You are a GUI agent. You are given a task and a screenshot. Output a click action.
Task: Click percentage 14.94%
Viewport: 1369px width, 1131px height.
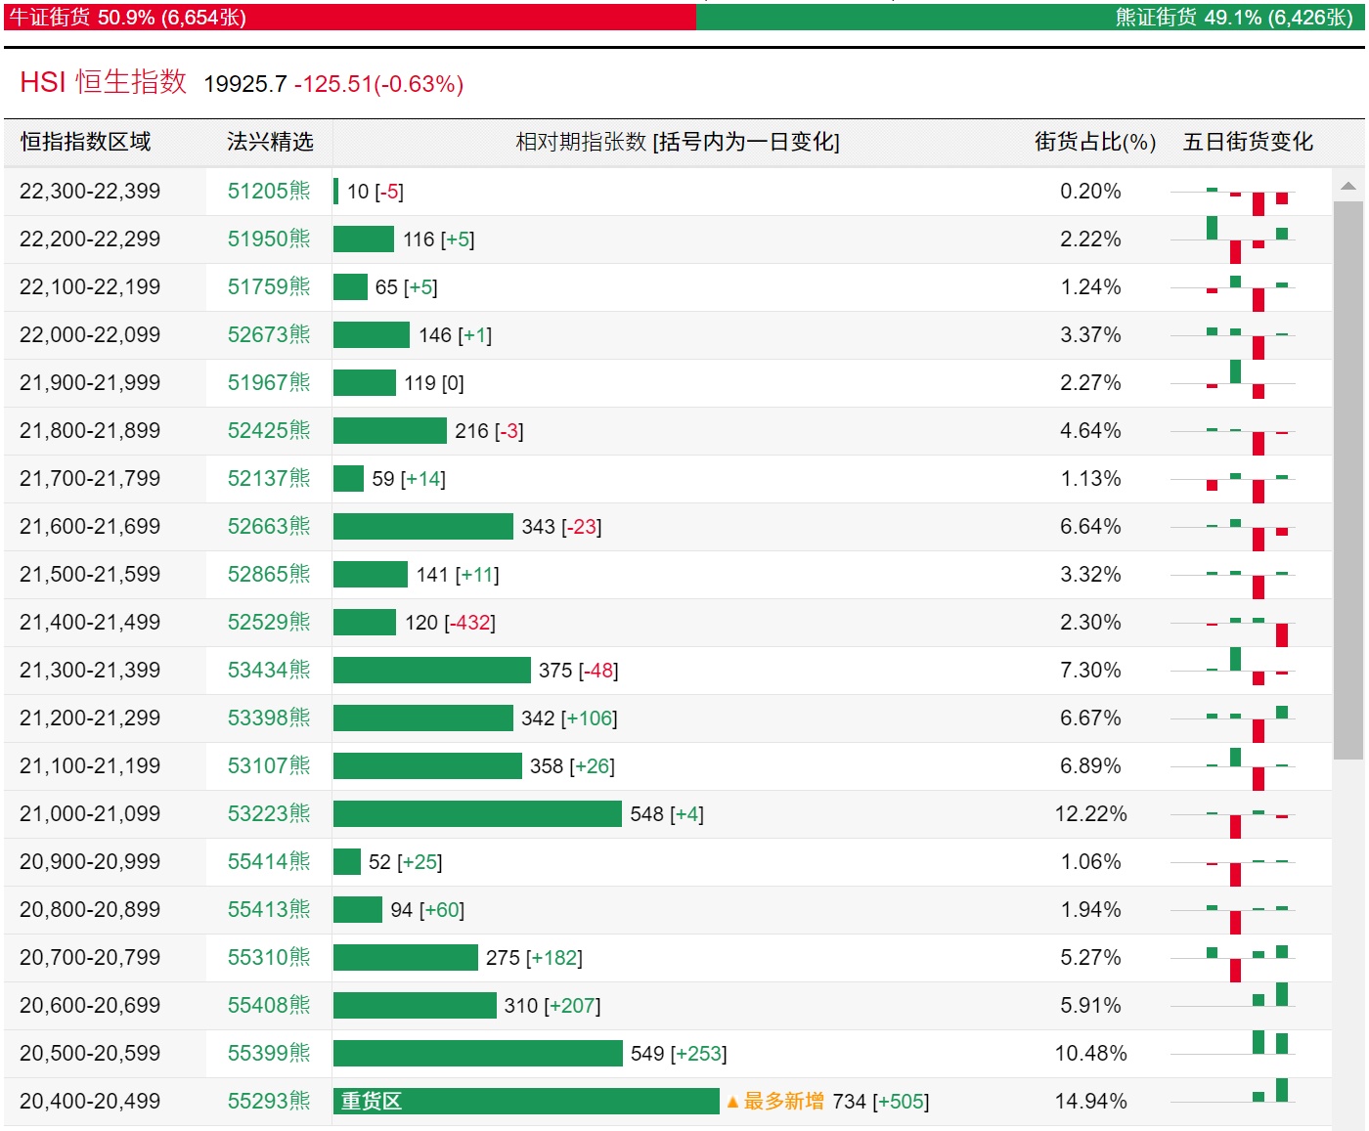(x=1090, y=1101)
